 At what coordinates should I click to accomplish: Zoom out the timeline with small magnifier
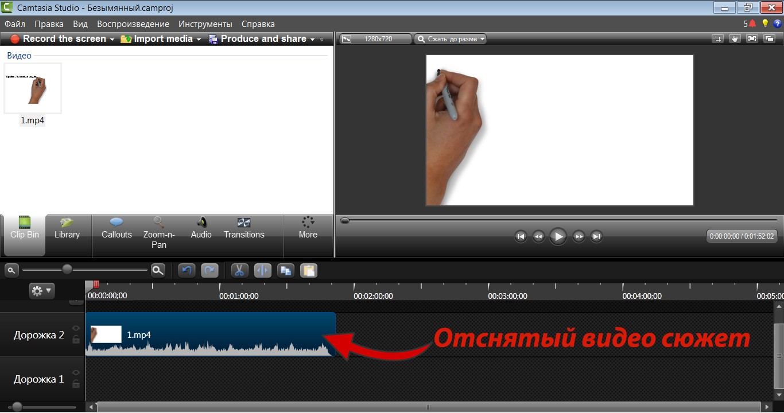(x=10, y=270)
